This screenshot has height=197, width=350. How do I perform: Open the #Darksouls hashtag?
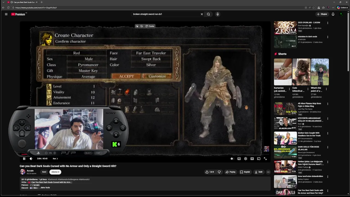click(52, 179)
